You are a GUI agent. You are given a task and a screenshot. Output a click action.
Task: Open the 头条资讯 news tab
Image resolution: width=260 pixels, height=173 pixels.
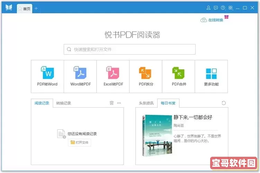point(146,103)
